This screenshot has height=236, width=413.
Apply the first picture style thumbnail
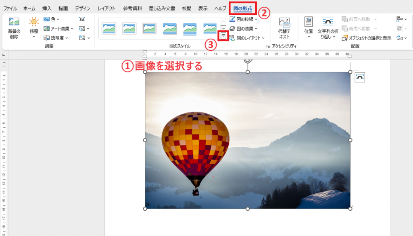109,29
